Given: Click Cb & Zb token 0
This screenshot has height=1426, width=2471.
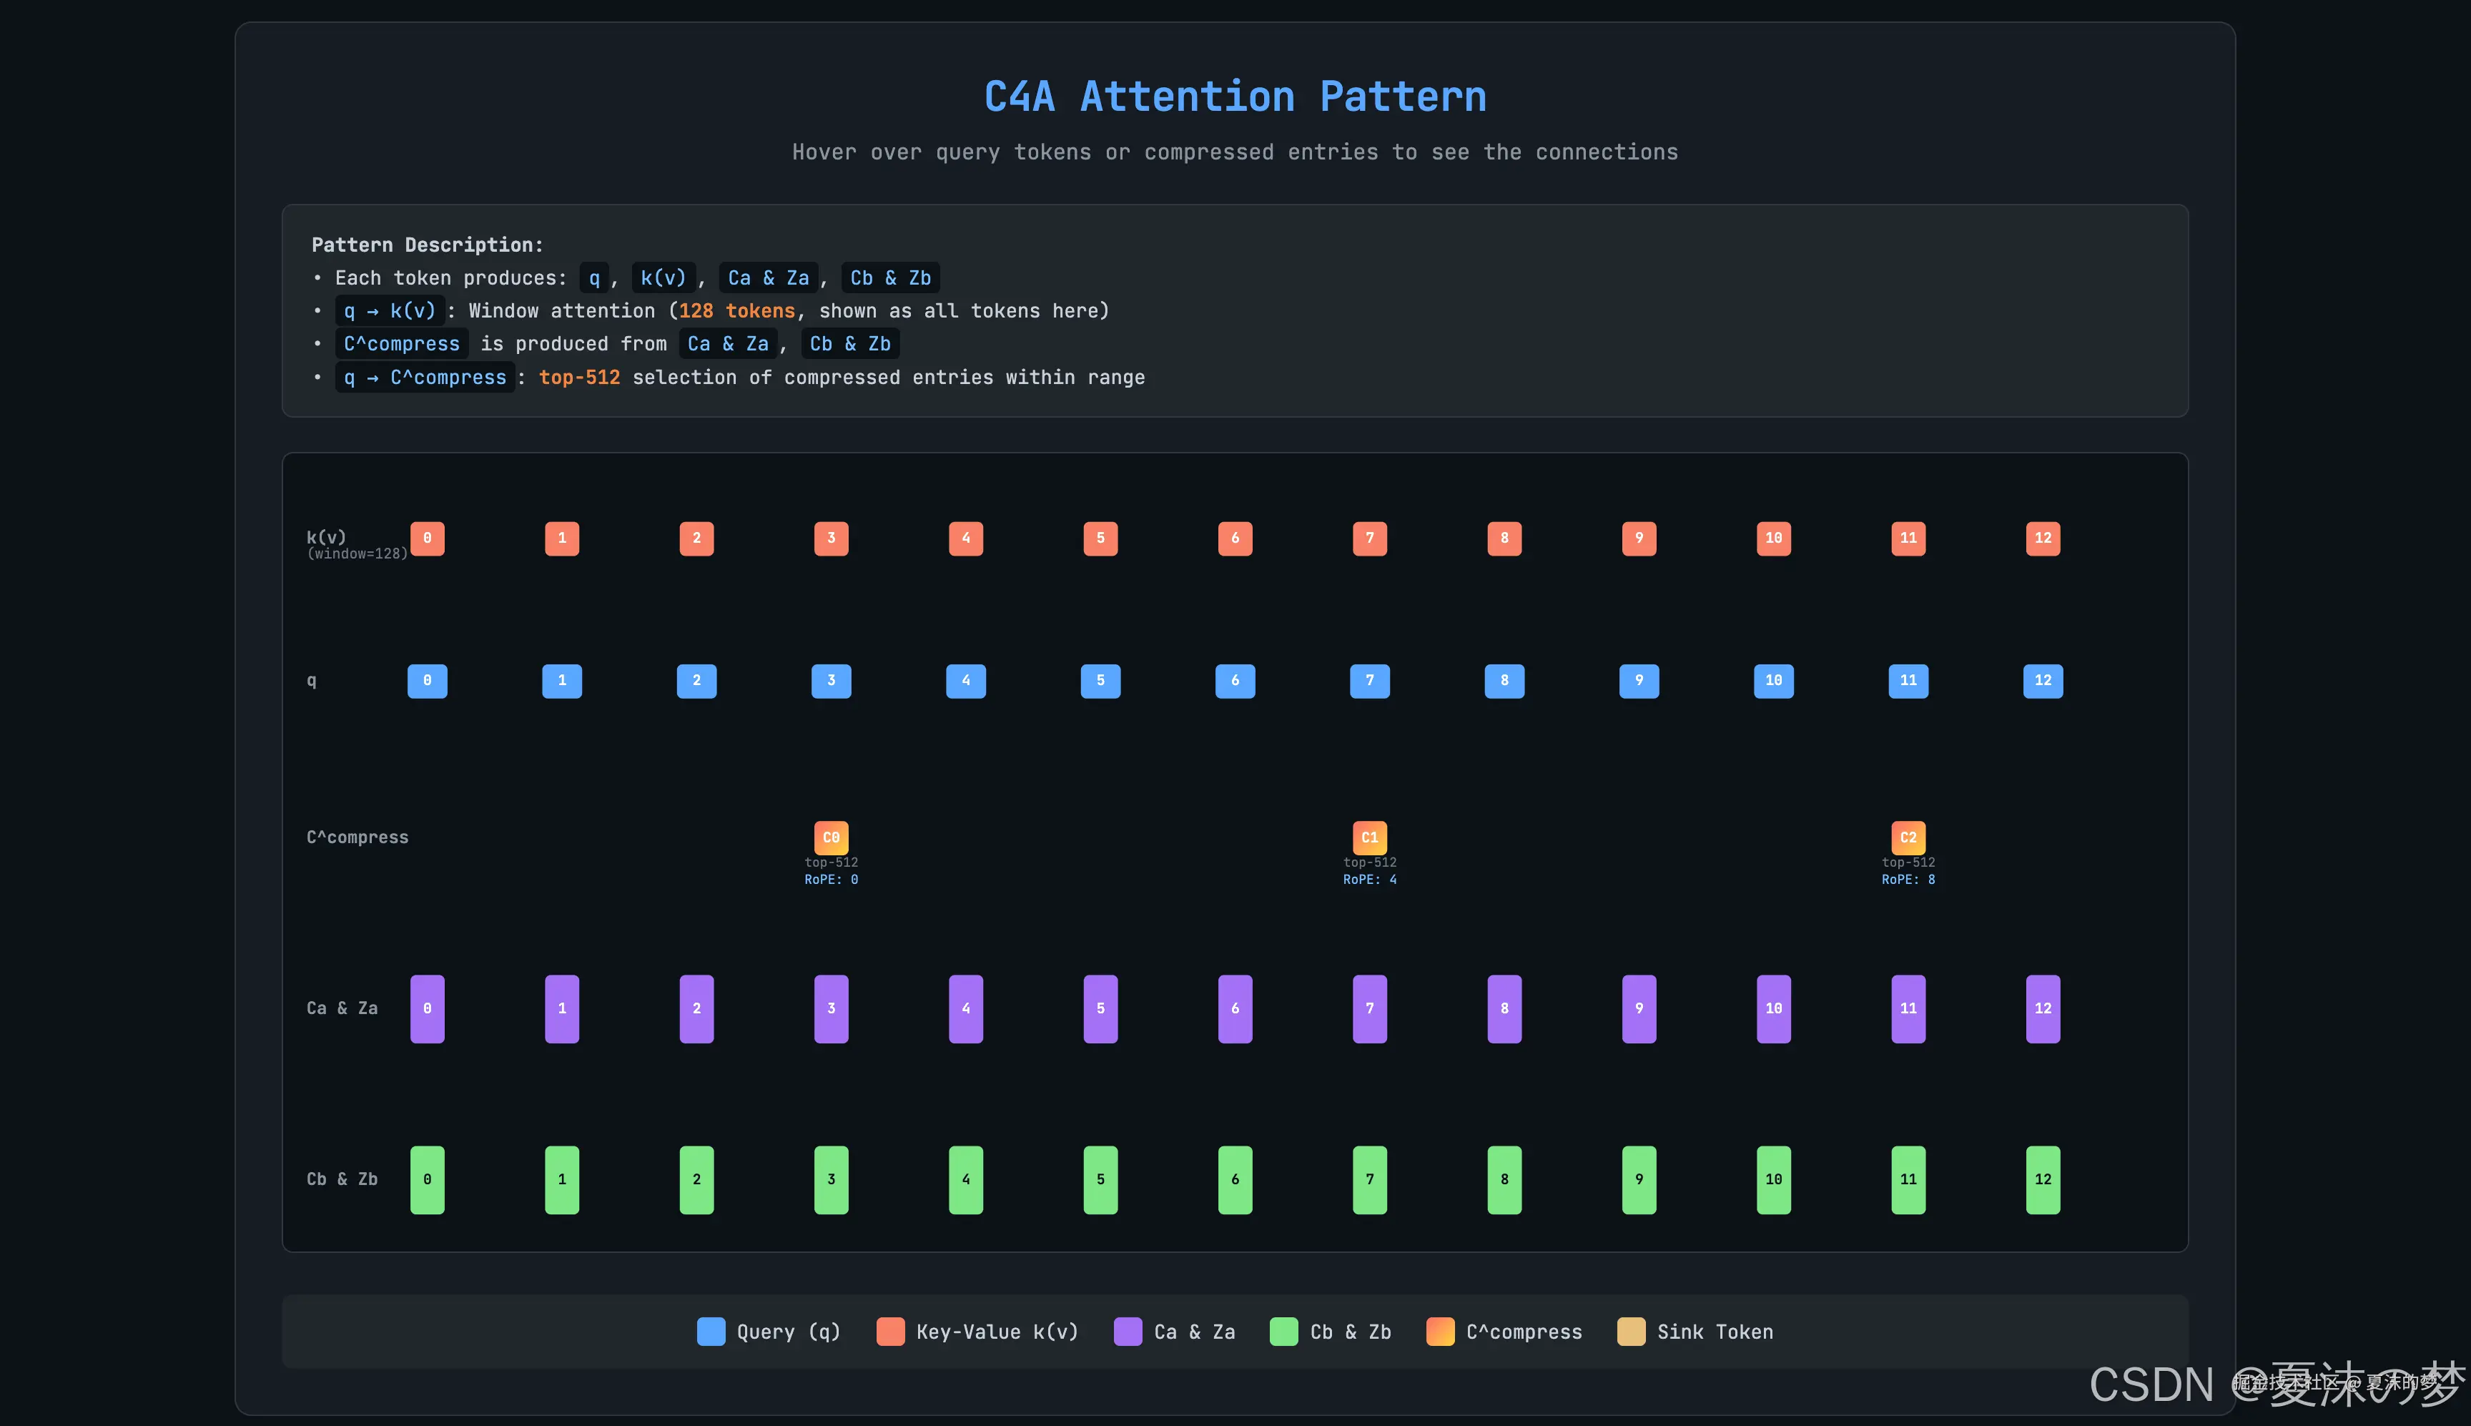Looking at the screenshot, I should (427, 1179).
